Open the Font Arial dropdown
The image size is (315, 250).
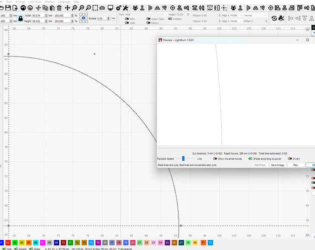[146, 14]
